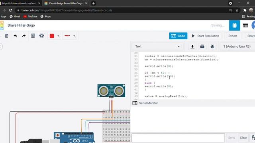The image size is (255, 143).
Task: Click the zoom magnifier icon in address bar
Action: pyautogui.click(x=231, y=10)
